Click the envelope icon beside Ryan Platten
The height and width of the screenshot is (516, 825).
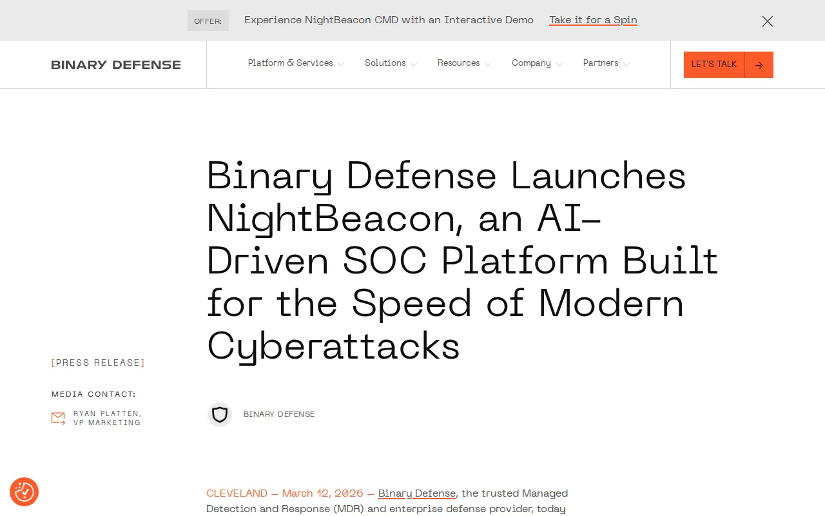59,418
